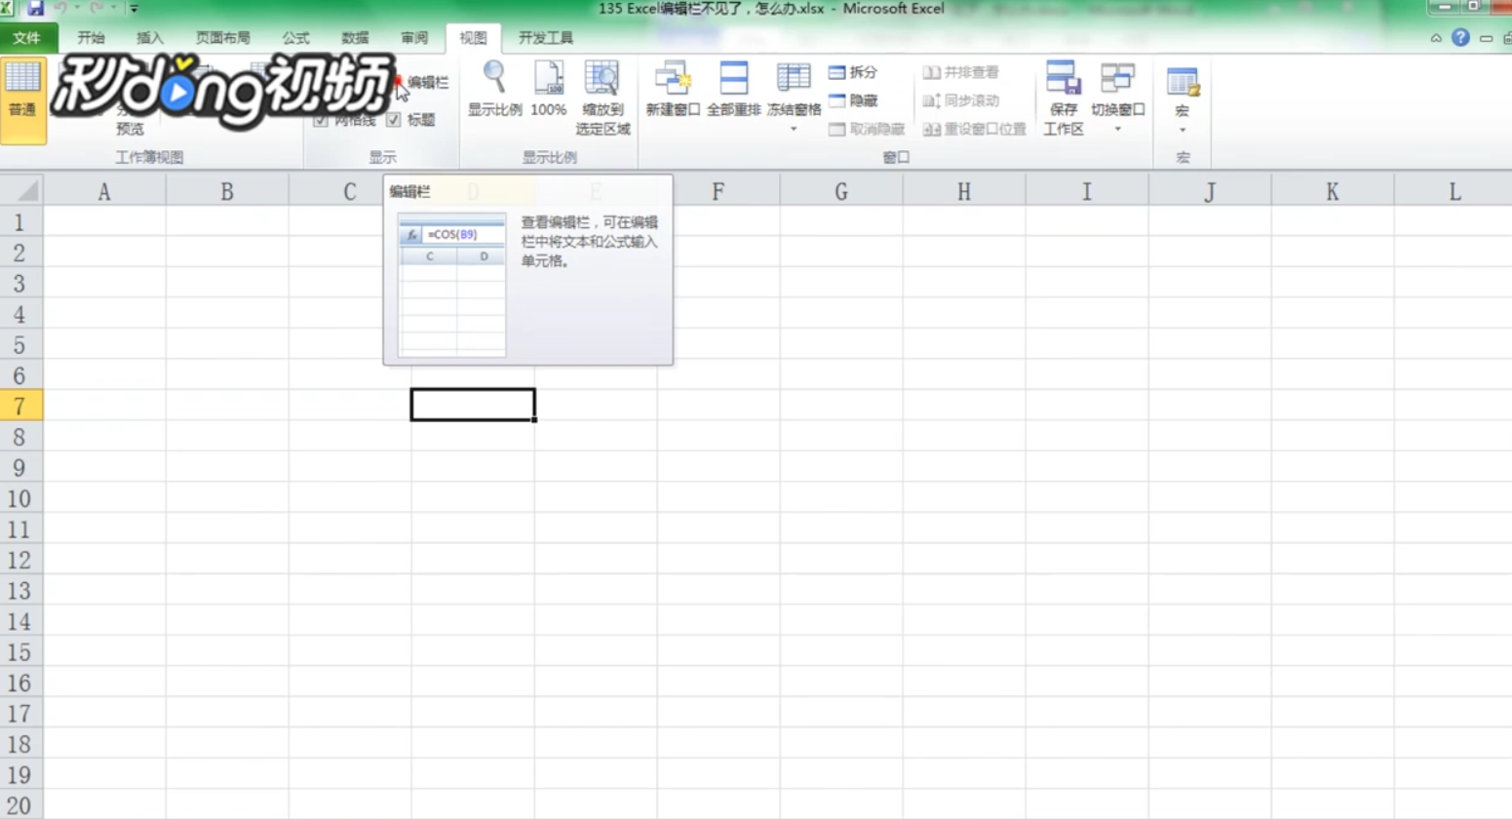Click the 隐藏 hide window icon
Image resolution: width=1512 pixels, height=819 pixels.
click(x=836, y=100)
